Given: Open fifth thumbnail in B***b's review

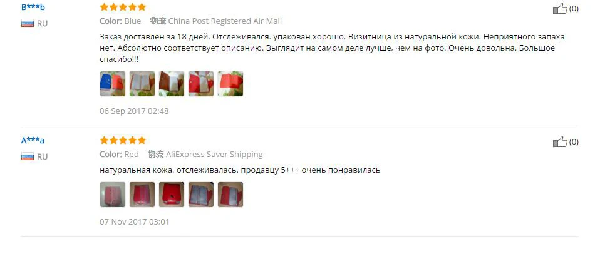Looking at the screenshot, I should (x=230, y=84).
